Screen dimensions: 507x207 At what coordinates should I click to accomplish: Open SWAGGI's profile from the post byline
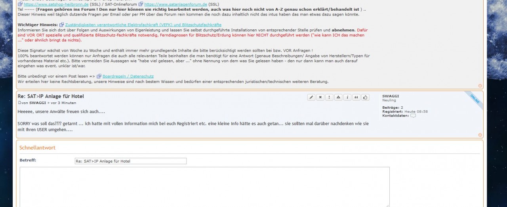[38, 103]
